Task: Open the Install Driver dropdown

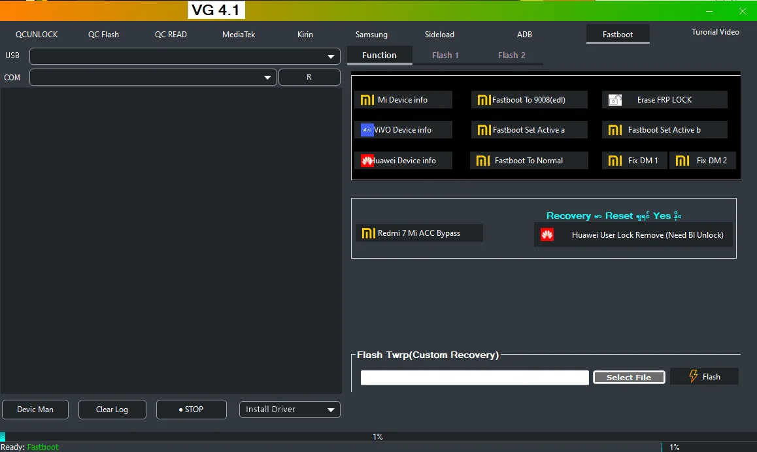Action: point(290,410)
